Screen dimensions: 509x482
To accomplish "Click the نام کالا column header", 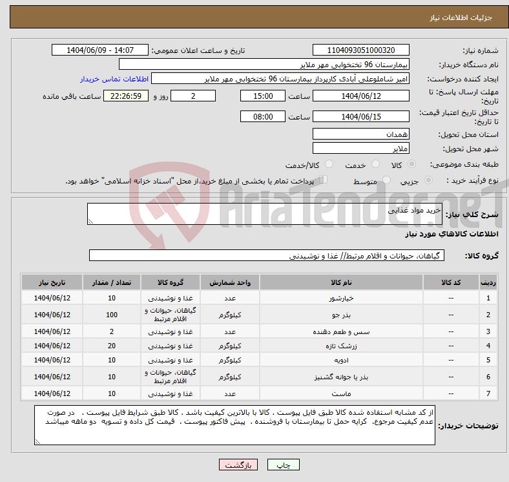I will pyautogui.click(x=340, y=283).
